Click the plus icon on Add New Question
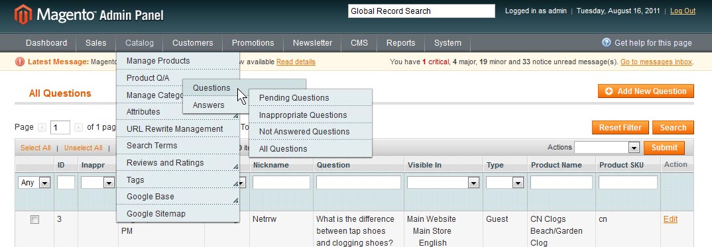712x247 pixels. pyautogui.click(x=609, y=91)
